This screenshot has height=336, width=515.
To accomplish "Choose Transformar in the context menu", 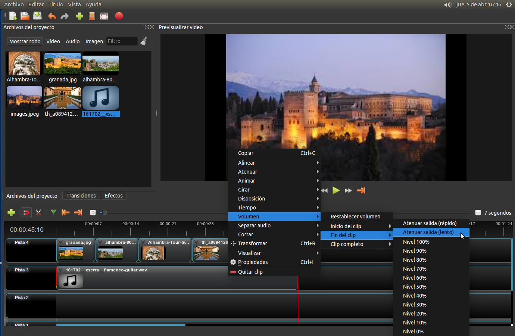I will click(274, 243).
